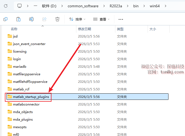
Task: Expand chevron after R2023a
Action: click(x=128, y=6)
